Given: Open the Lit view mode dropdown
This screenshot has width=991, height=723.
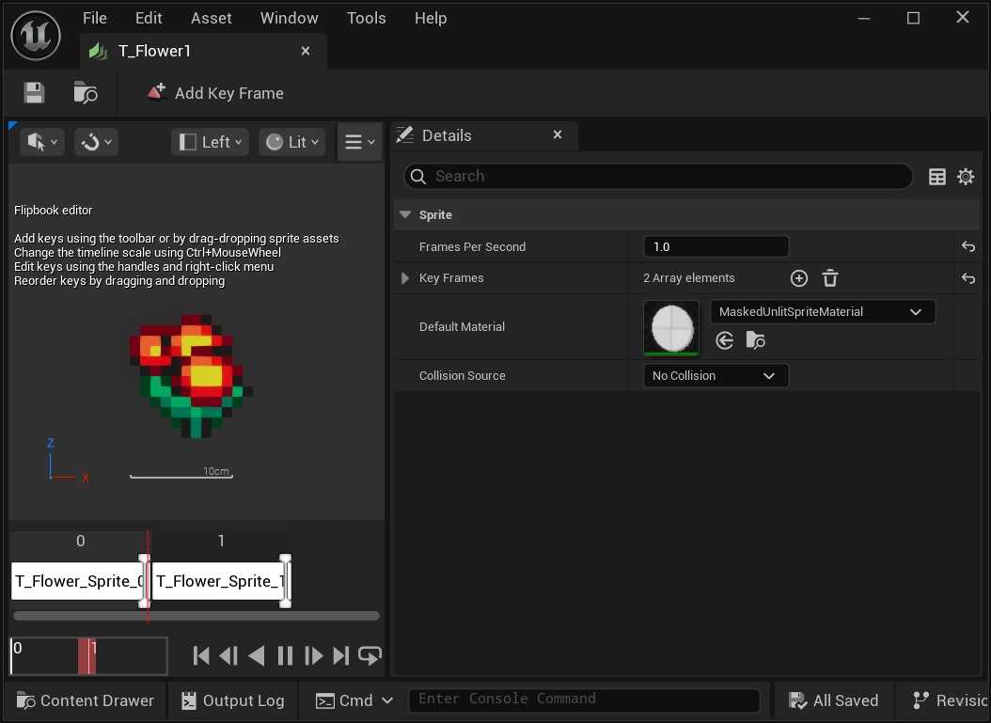Looking at the screenshot, I should 291,142.
